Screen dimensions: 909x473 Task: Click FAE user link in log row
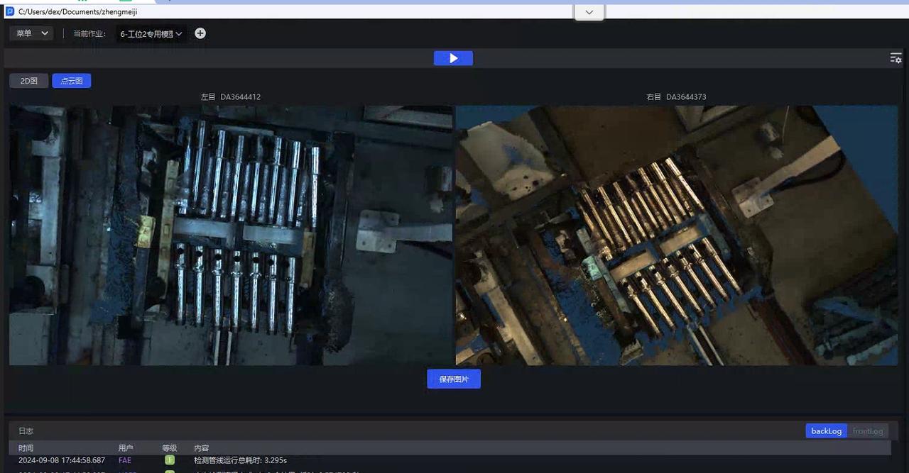point(125,460)
